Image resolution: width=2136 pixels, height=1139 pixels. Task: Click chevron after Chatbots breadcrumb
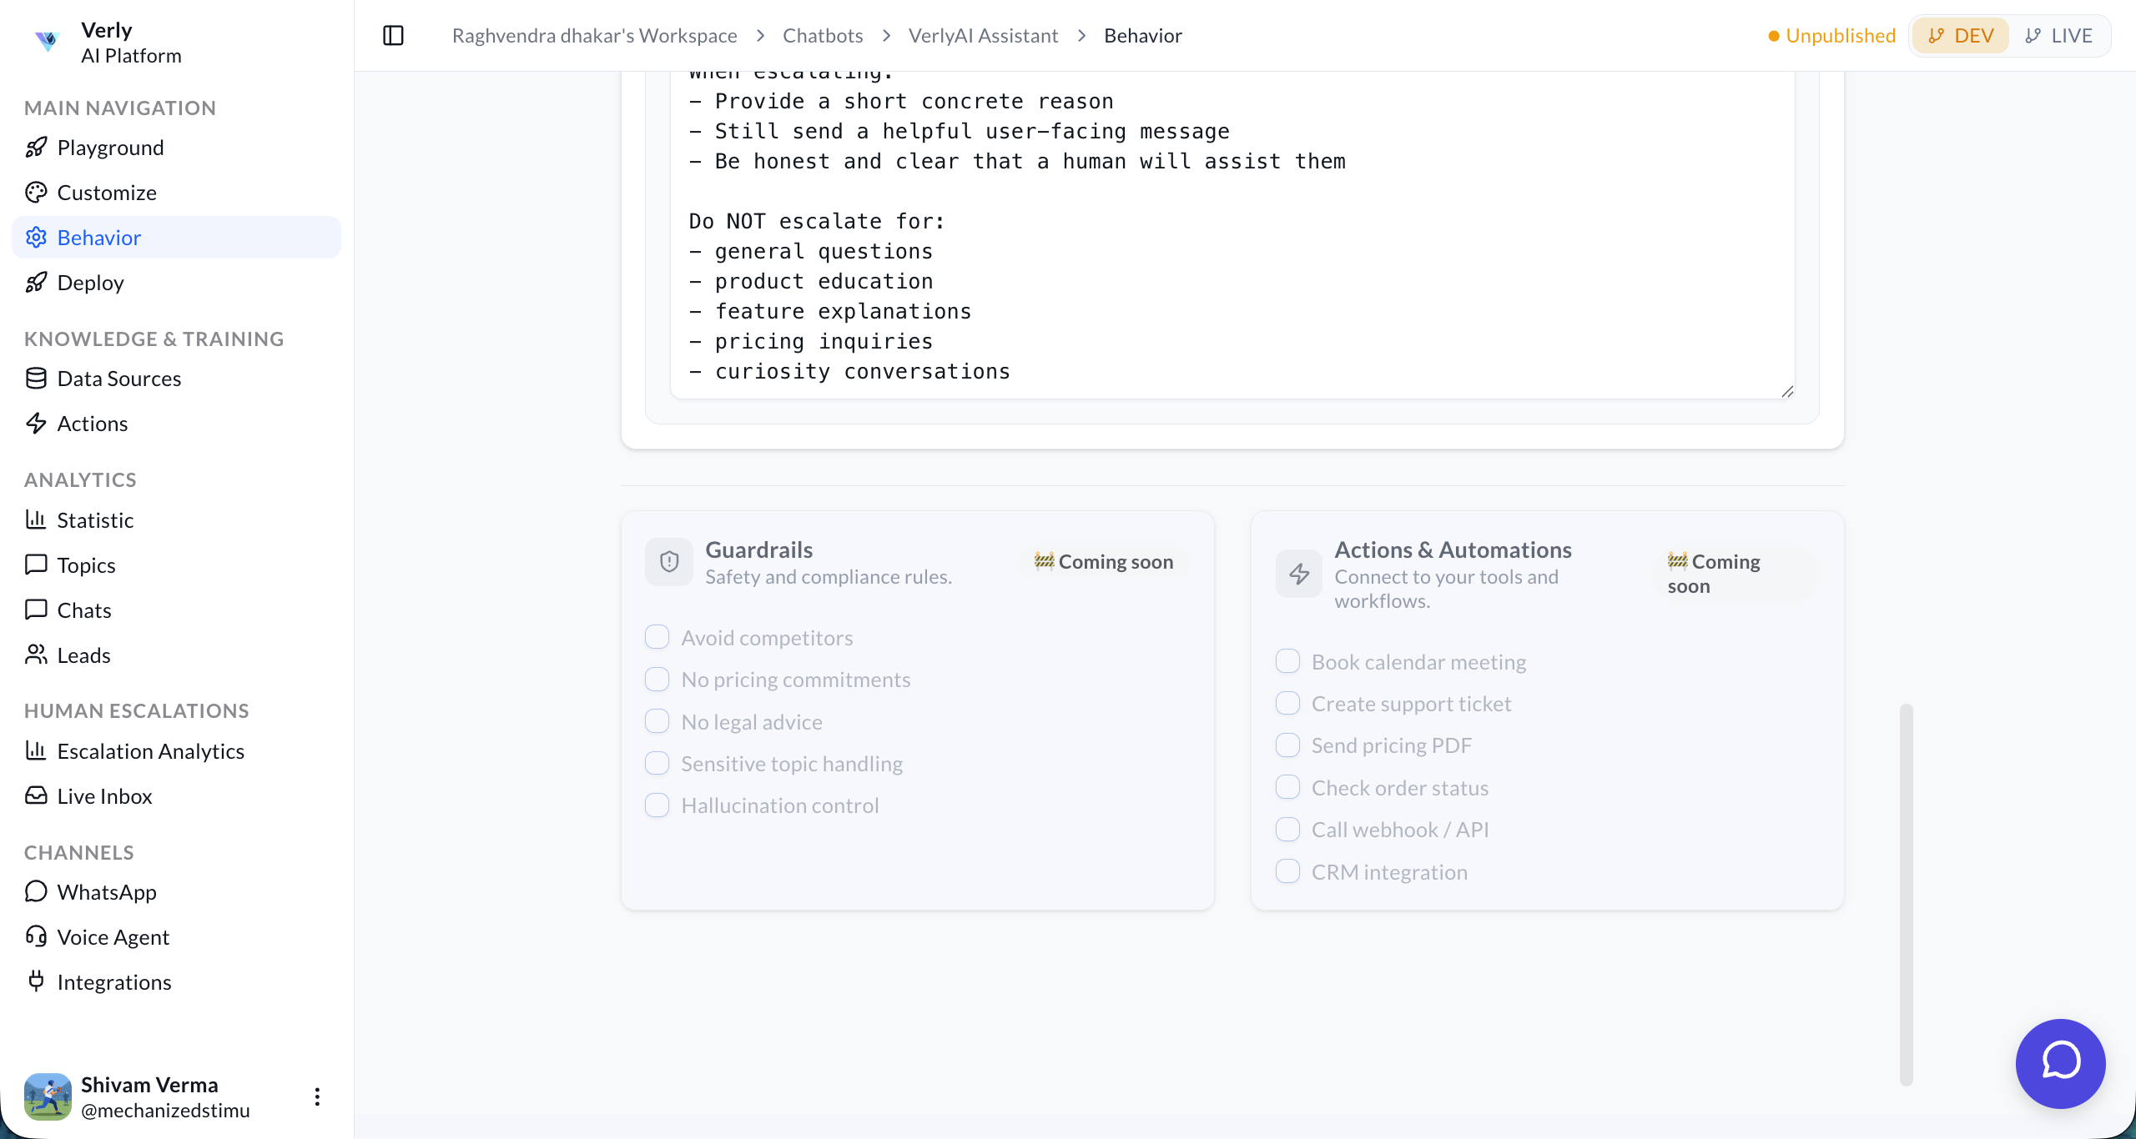click(886, 36)
